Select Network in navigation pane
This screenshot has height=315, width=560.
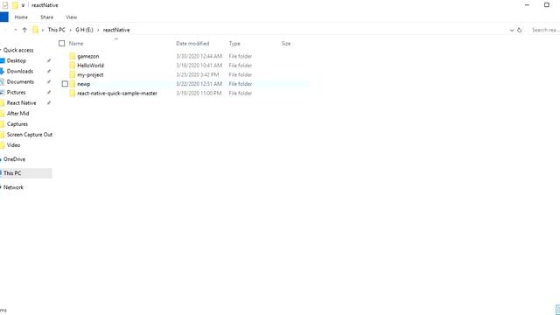click(x=13, y=187)
